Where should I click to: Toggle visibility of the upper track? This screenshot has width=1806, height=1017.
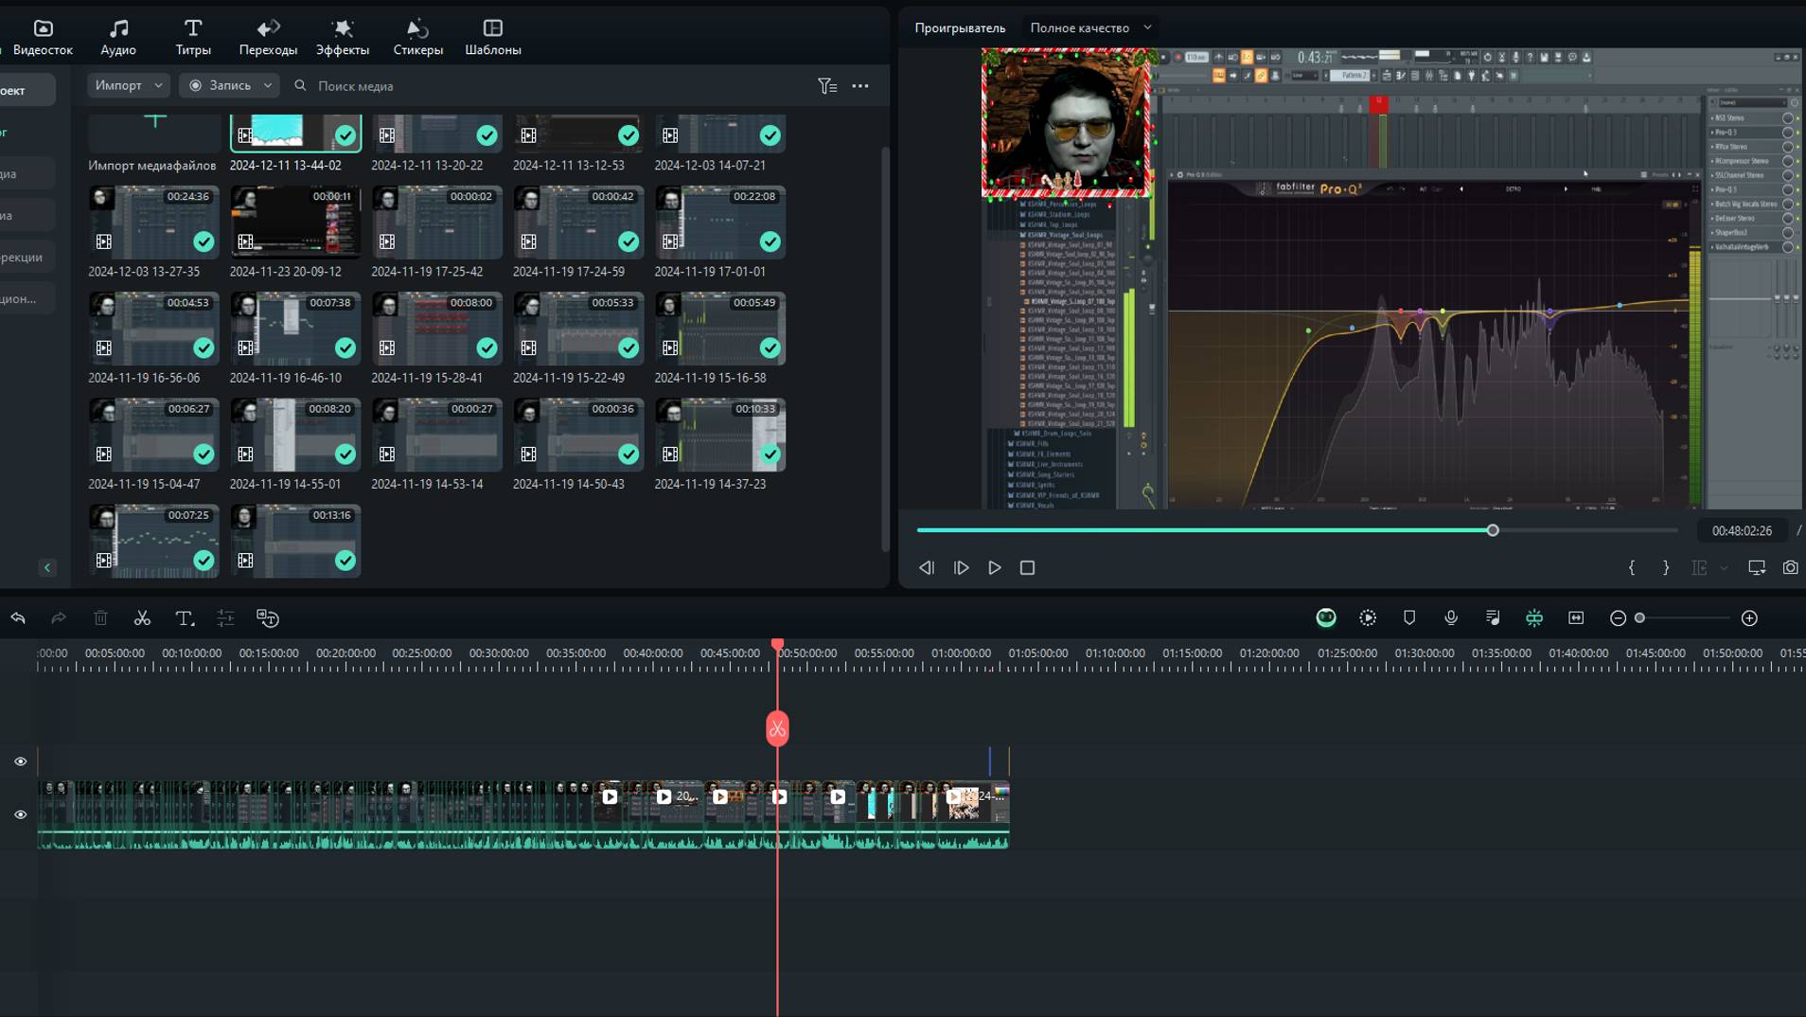20,761
